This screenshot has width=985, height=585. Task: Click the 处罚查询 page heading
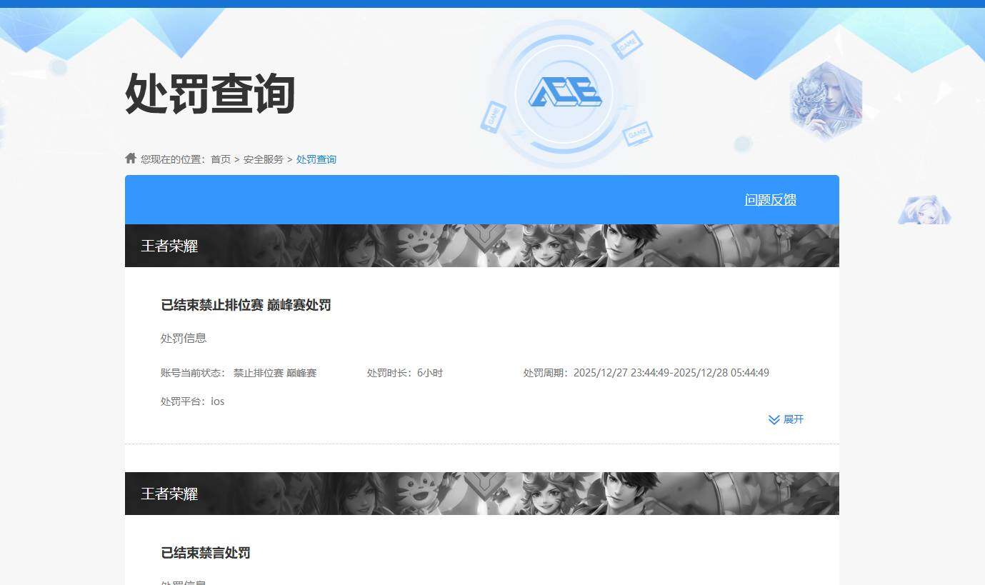point(210,94)
